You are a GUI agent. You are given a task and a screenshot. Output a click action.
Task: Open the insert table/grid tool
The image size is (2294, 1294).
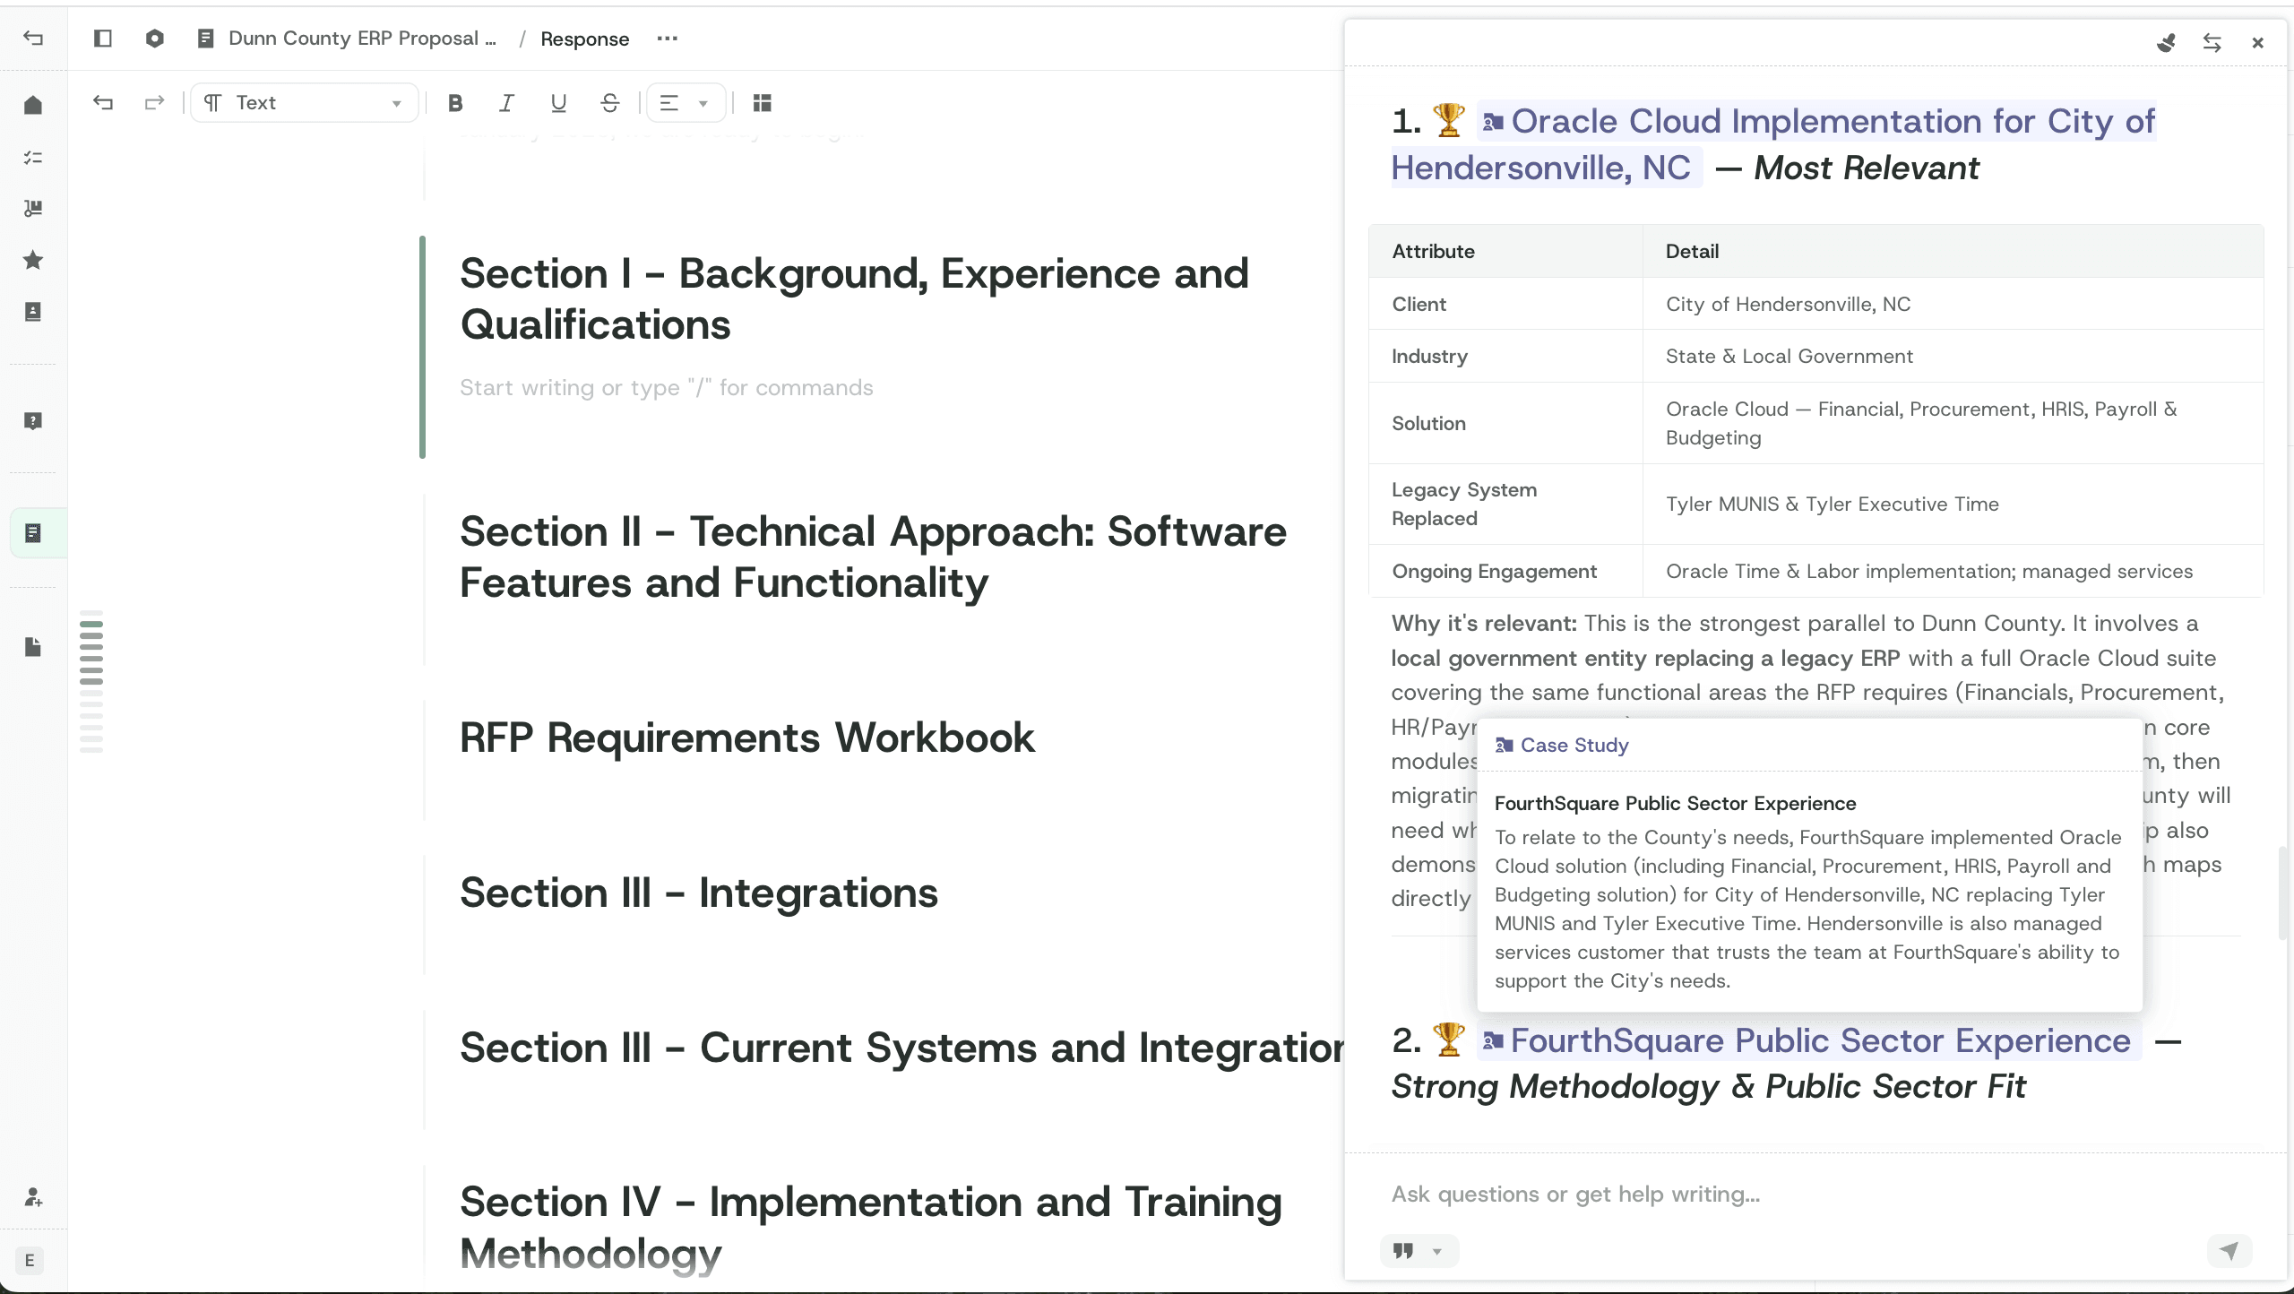point(762,103)
